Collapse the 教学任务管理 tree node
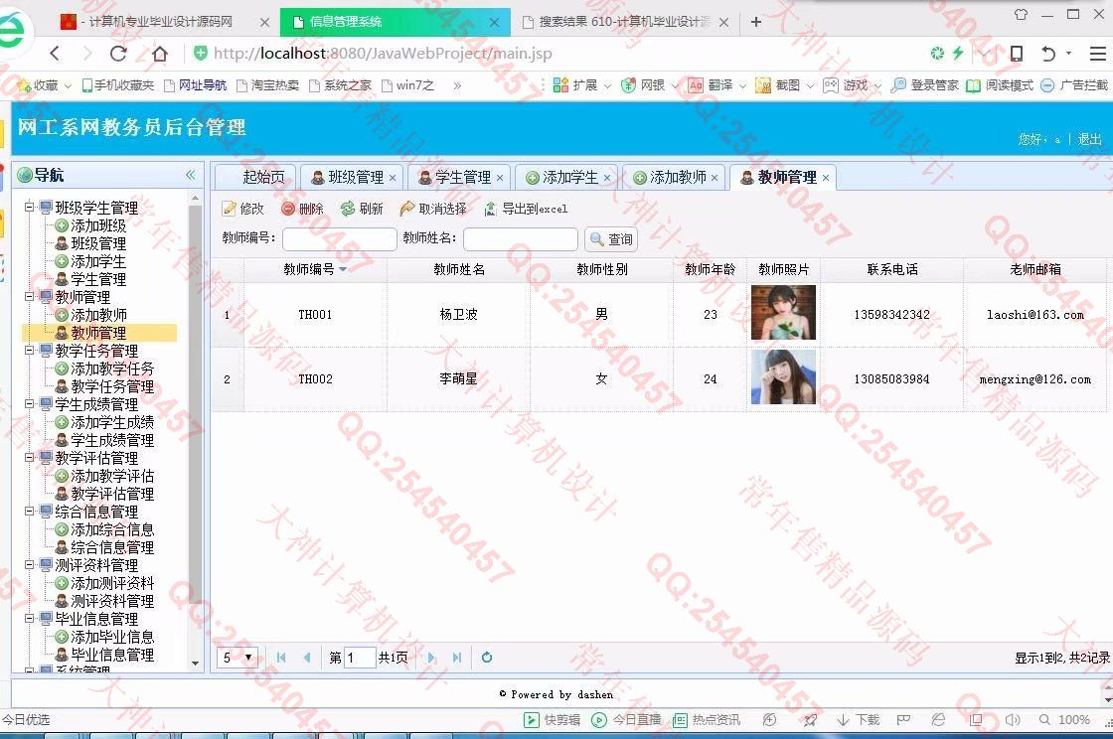Screen dimensions: 1113x739 (x=29, y=351)
